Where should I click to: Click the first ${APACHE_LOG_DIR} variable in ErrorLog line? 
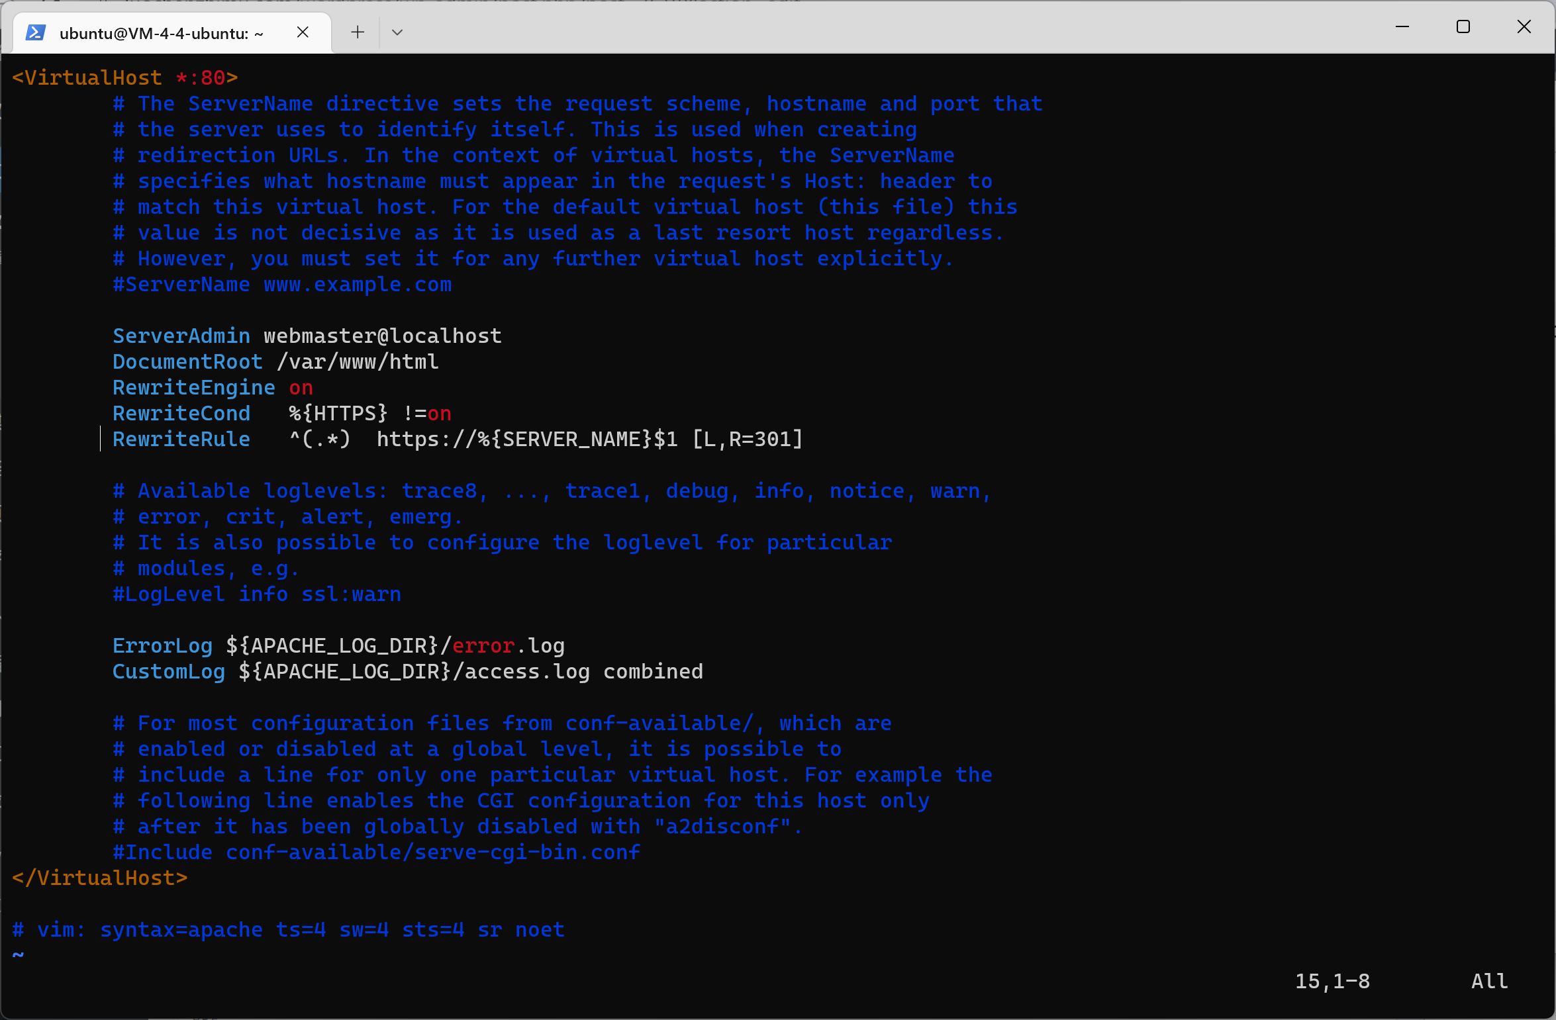coord(332,646)
